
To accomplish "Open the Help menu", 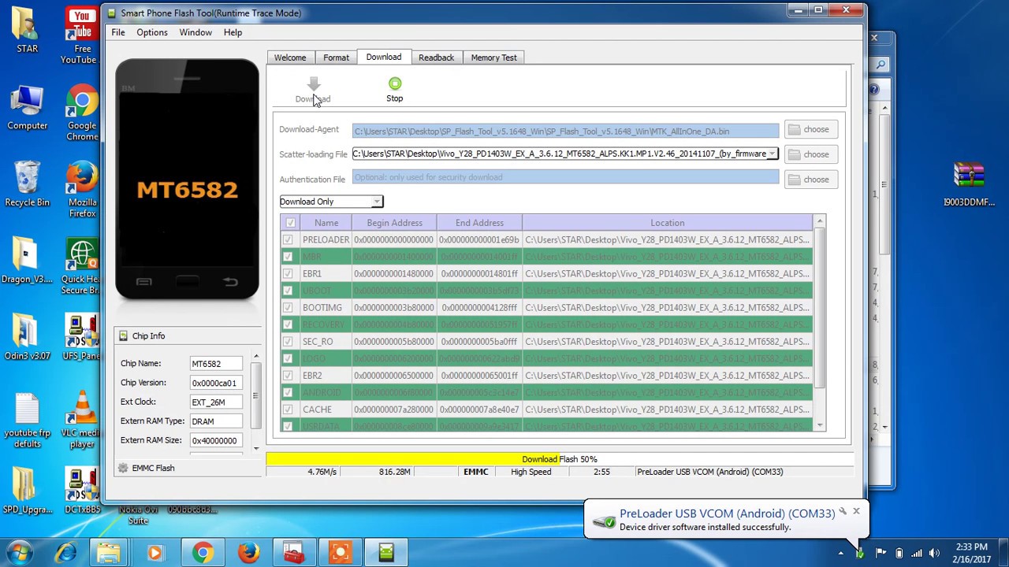I will point(233,32).
